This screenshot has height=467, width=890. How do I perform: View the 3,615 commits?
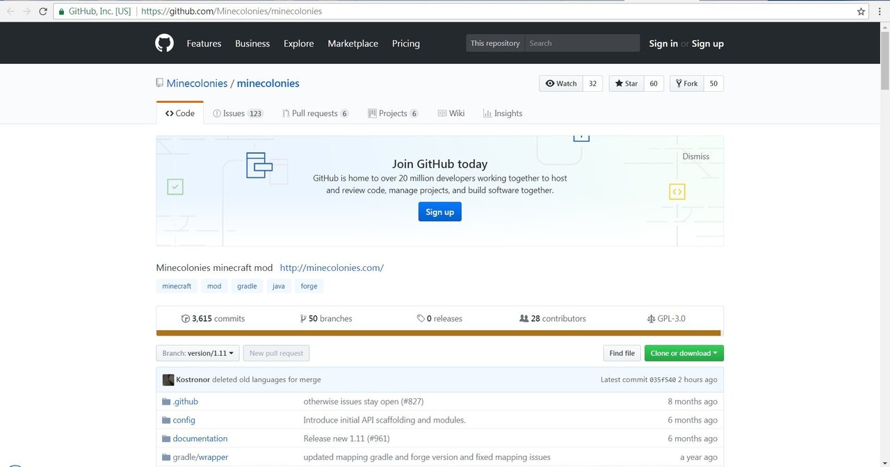tap(213, 318)
